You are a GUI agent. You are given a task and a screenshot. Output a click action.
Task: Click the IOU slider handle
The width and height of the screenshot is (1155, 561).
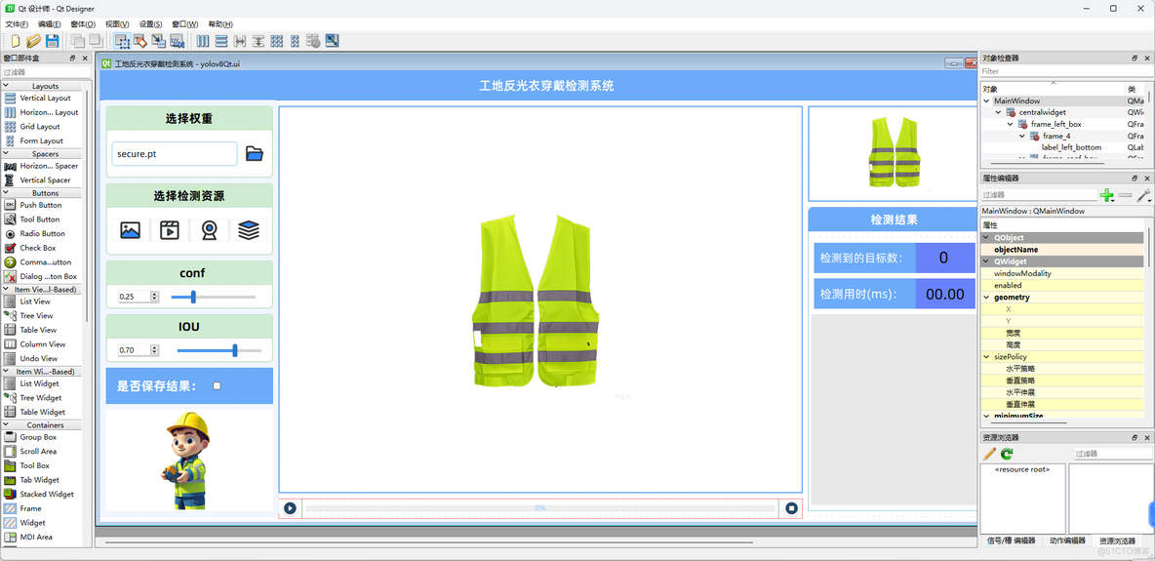pyautogui.click(x=235, y=350)
